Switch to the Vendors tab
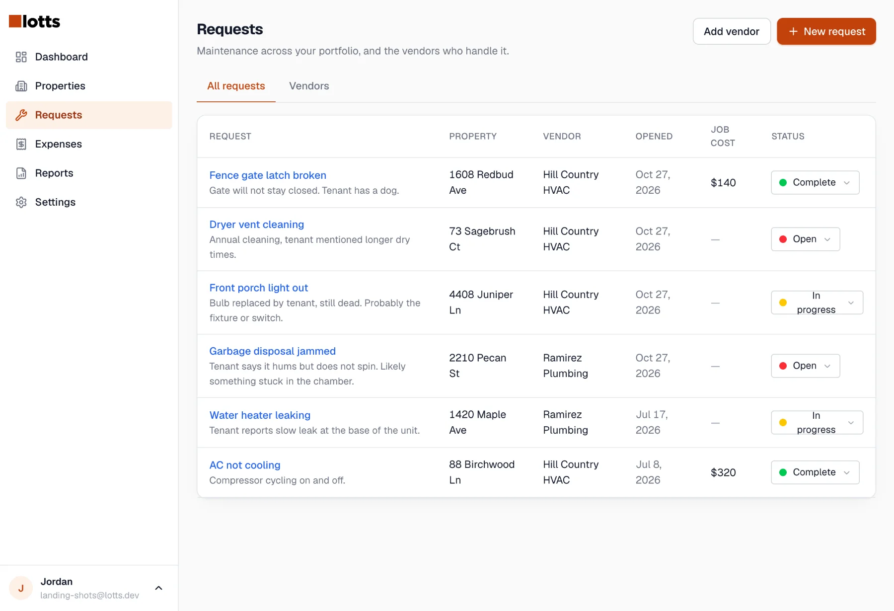 309,86
